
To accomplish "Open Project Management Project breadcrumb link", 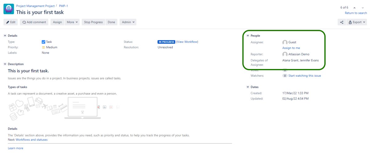I will coord(35,6).
